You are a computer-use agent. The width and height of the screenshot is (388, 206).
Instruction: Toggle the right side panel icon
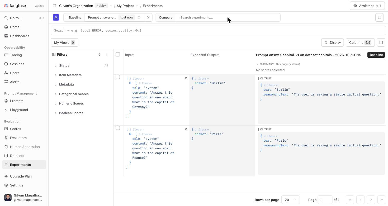click(380, 17)
